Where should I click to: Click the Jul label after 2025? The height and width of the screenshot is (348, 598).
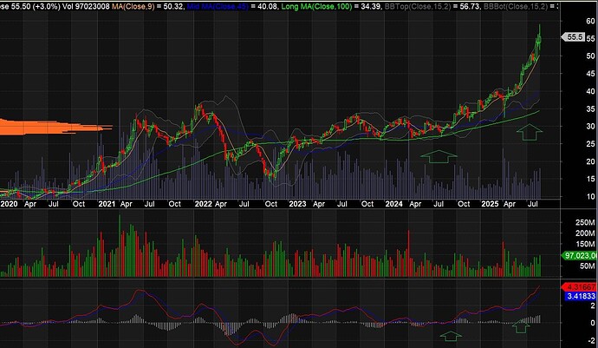533,204
